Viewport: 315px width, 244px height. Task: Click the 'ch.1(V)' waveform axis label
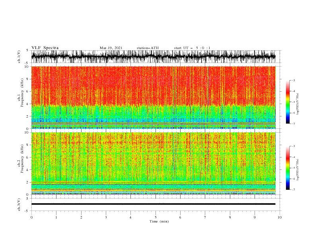click(x=19, y=57)
